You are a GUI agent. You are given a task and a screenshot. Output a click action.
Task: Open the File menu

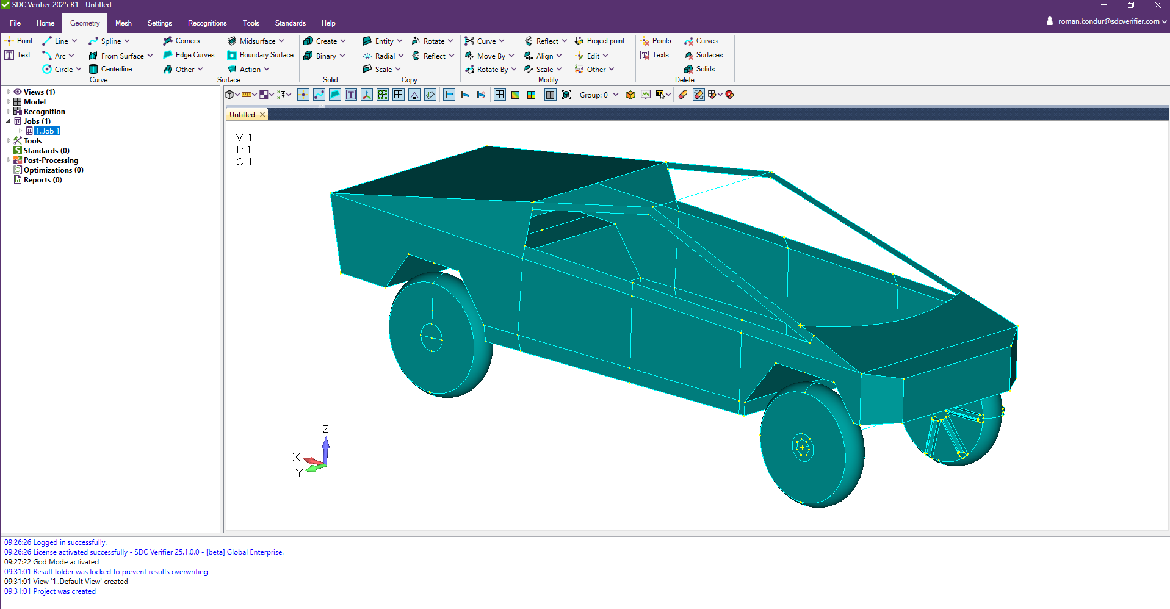[15, 23]
